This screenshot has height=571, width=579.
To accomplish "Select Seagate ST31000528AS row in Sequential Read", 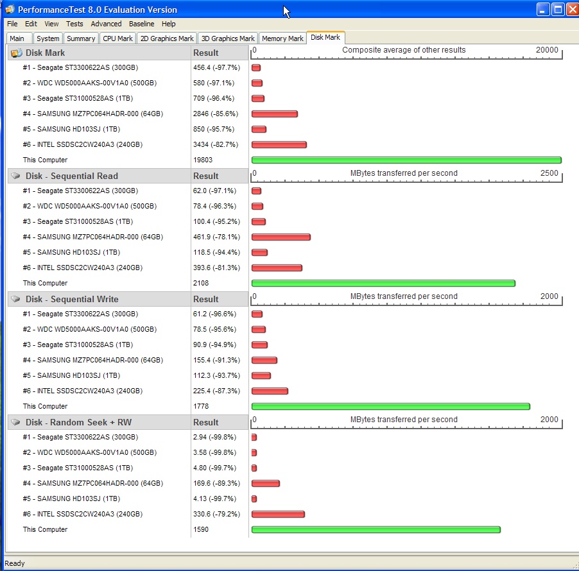I will 78,221.
